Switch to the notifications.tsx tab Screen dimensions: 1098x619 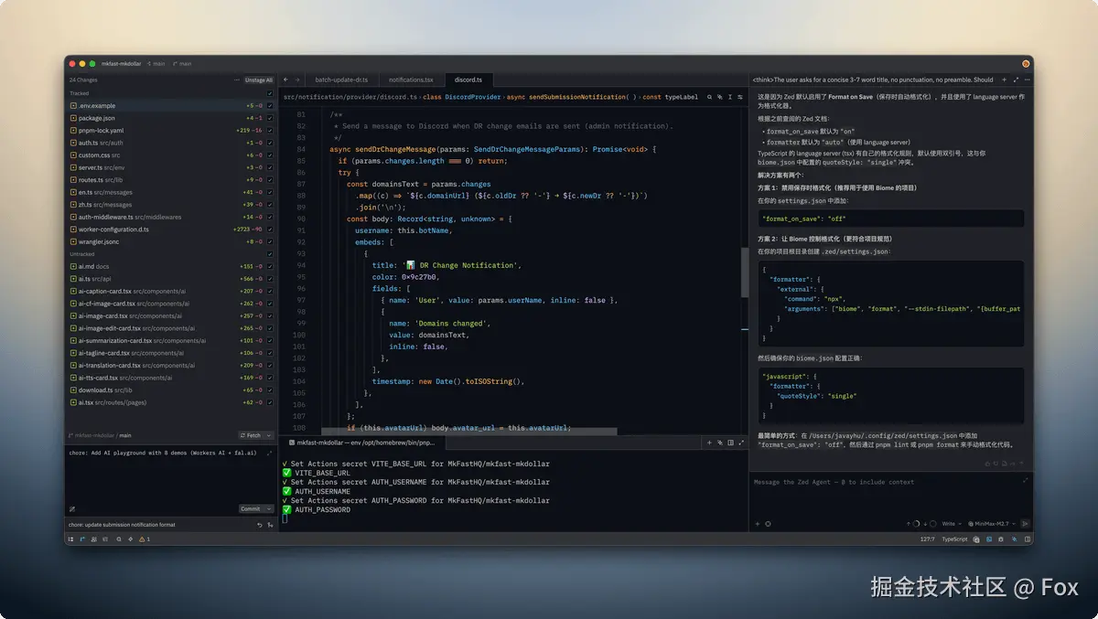[411, 80]
